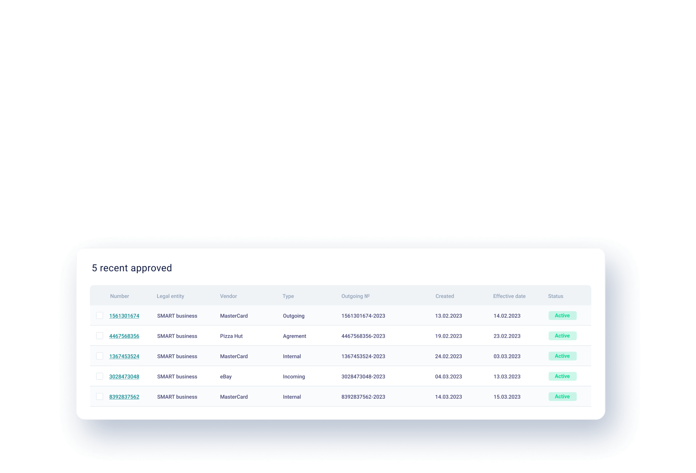Image resolution: width=696 pixels, height=473 pixels.
Task: Sort by the Outgoing № column
Action: point(355,296)
